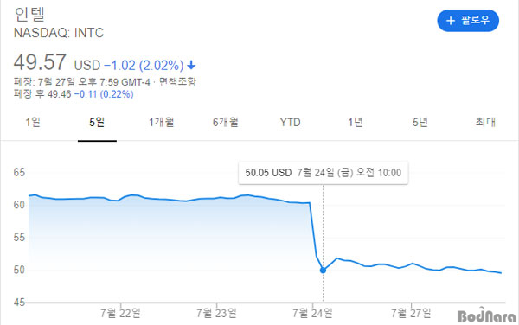The image size is (519, 325).
Task: Click the 7월 27일 axis label
Action: click(411, 313)
